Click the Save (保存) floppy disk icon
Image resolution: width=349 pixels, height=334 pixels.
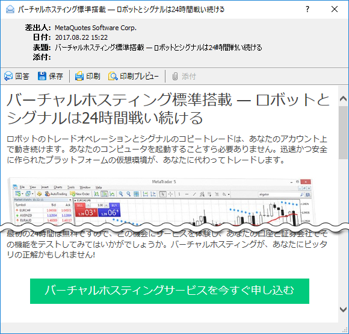pyautogui.click(x=42, y=76)
